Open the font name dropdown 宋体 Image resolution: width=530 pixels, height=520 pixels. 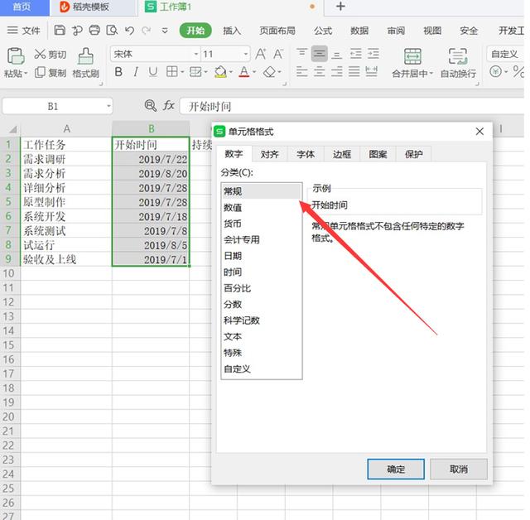pos(195,54)
